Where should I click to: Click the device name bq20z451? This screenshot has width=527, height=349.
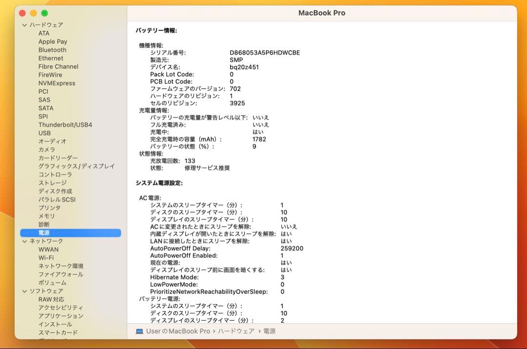(x=244, y=67)
